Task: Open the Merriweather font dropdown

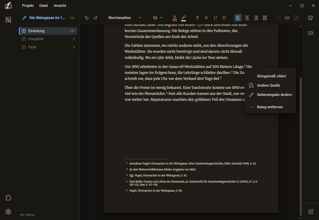Action: (125, 18)
